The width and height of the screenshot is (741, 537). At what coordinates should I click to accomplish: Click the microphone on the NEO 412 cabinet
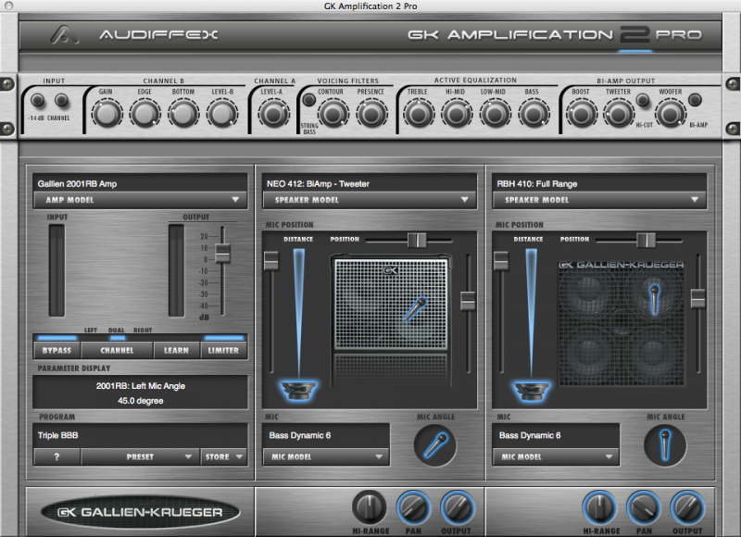click(416, 308)
